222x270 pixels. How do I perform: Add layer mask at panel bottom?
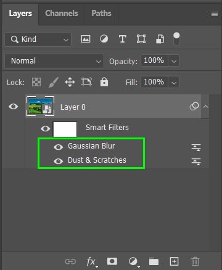(112, 261)
